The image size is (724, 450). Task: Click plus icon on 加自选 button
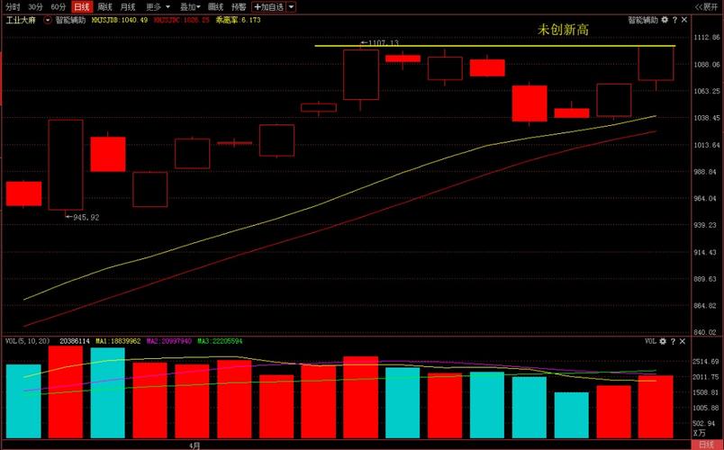tap(258, 6)
